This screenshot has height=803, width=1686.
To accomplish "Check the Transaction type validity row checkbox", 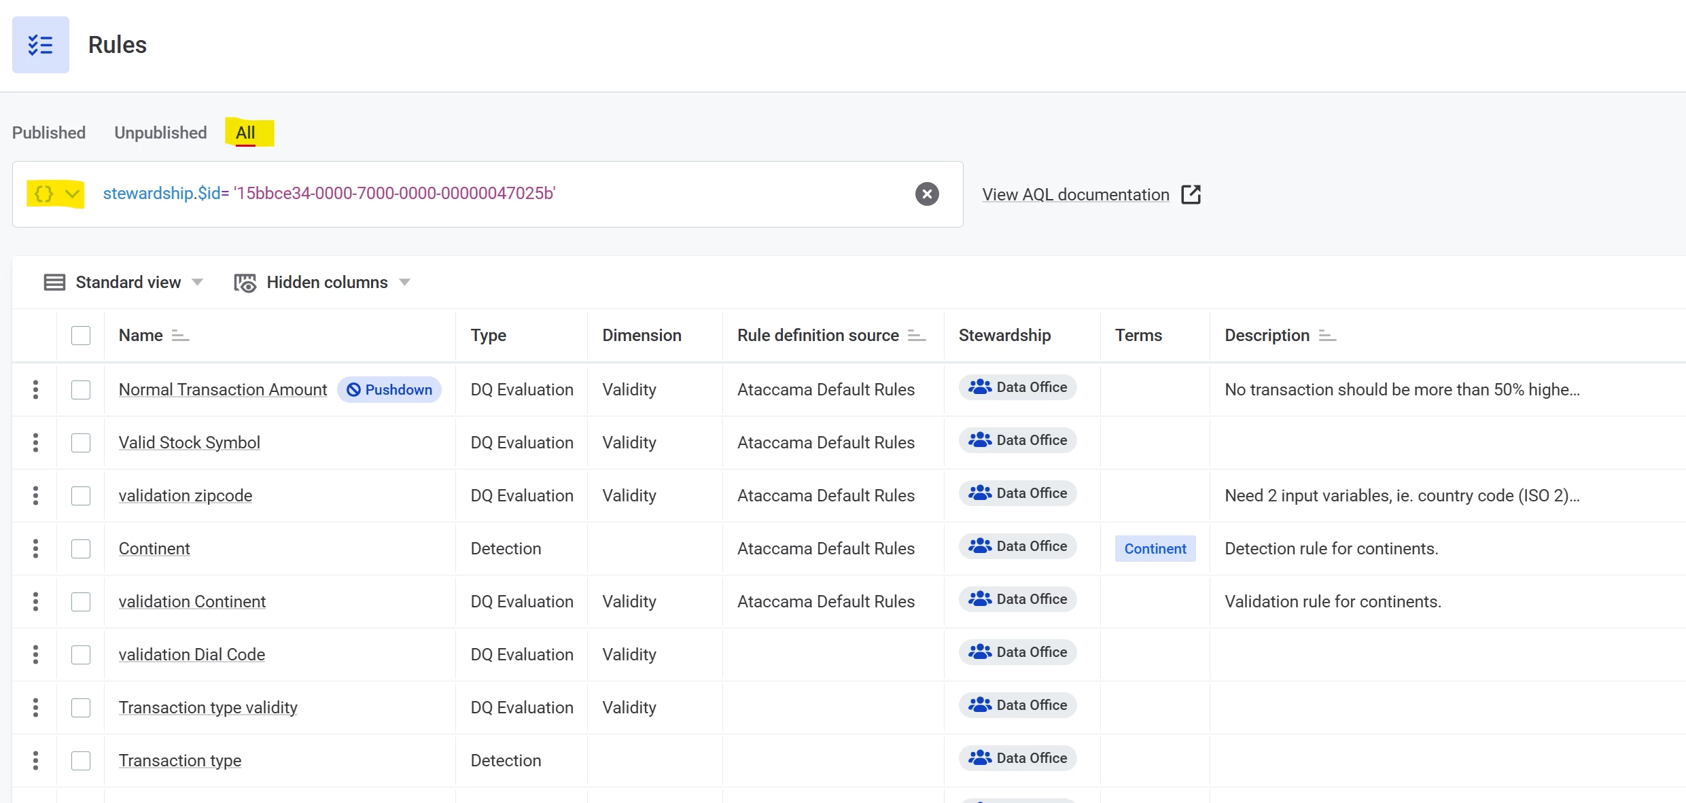I will (81, 708).
